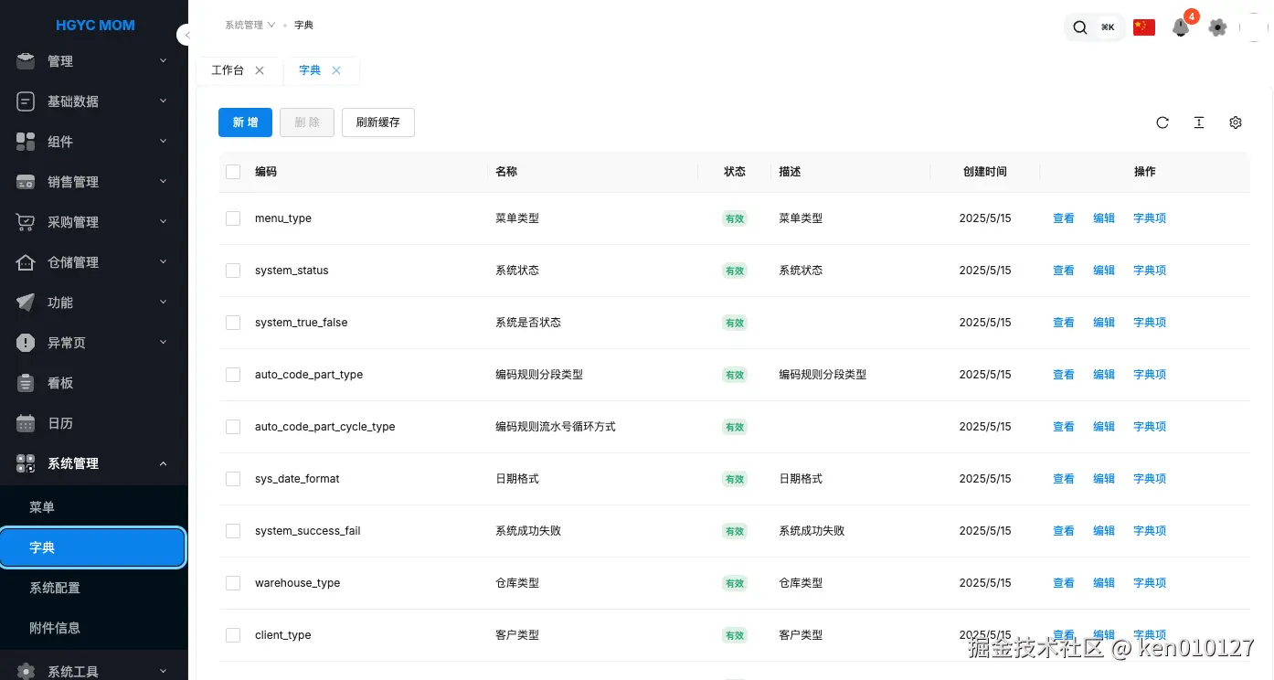
Task: Expand the 销售管理 menu chevron
Action: pyautogui.click(x=164, y=182)
